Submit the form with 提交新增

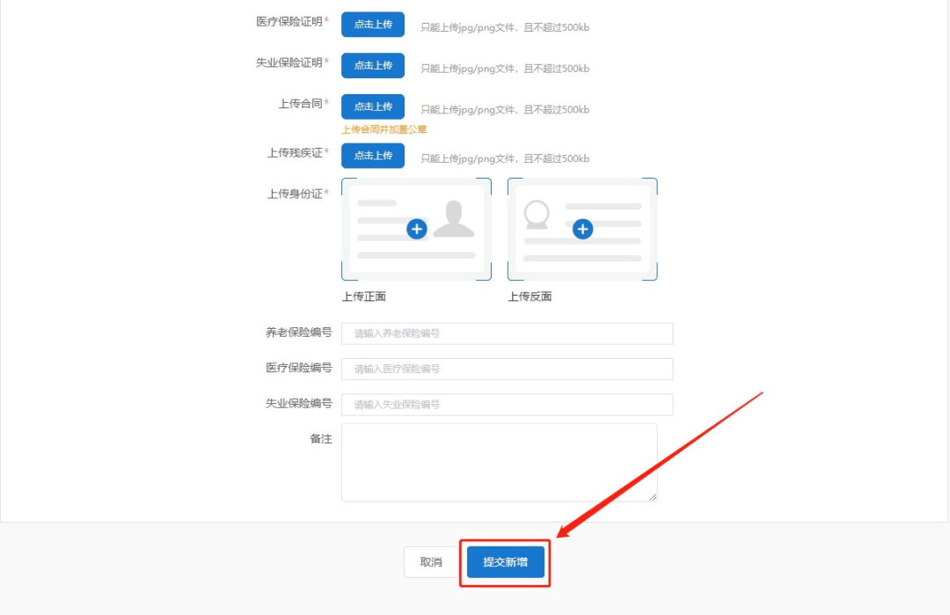506,562
